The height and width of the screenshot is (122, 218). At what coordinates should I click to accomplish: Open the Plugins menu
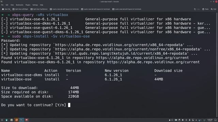point(28,5)
